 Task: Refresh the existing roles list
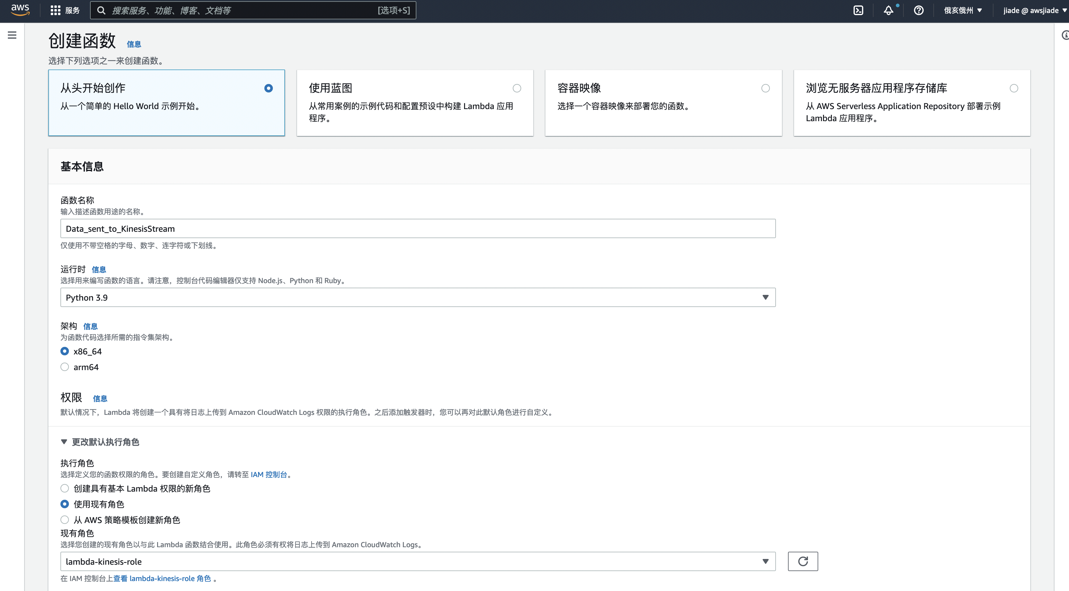[803, 561]
